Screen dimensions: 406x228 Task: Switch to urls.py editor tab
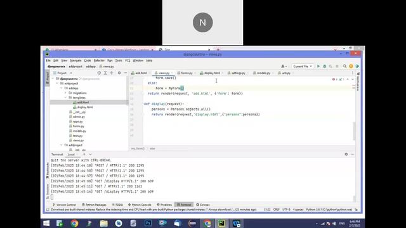pyautogui.click(x=285, y=73)
